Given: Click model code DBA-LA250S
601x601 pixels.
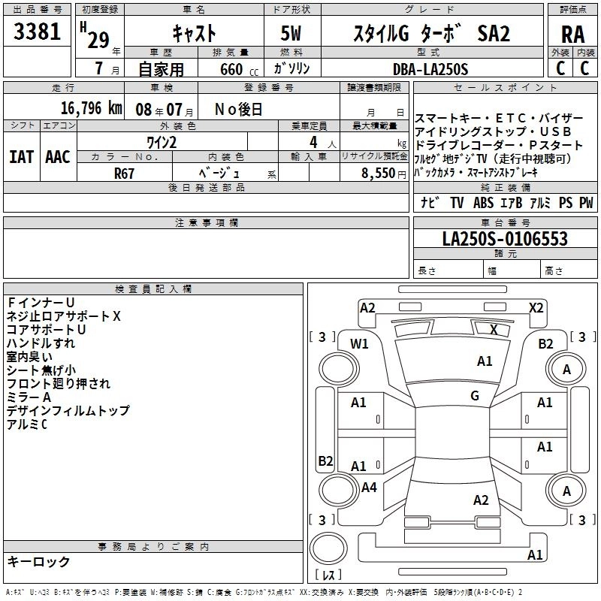Looking at the screenshot, I should point(430,69).
